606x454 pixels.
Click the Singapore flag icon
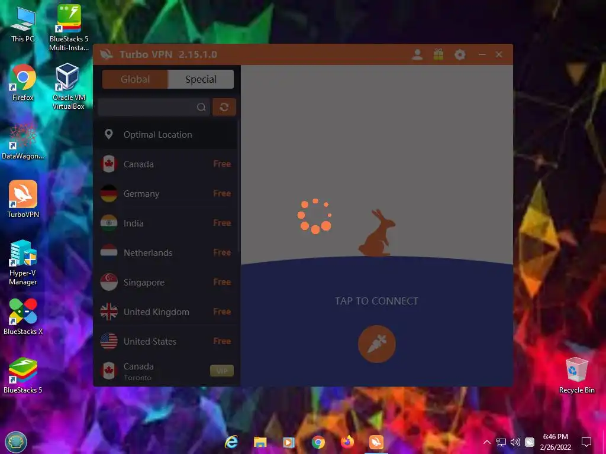(109, 282)
